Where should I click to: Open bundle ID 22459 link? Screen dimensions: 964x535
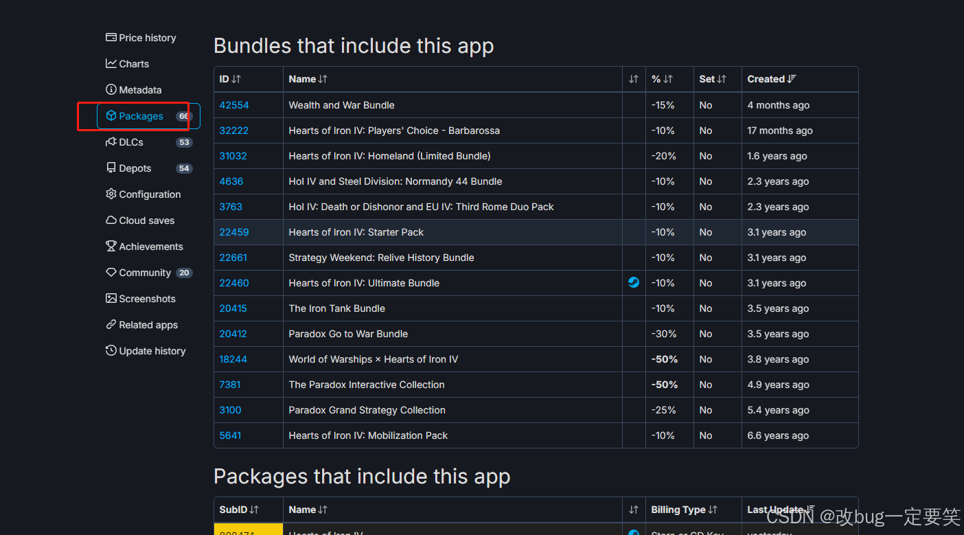pyautogui.click(x=234, y=232)
